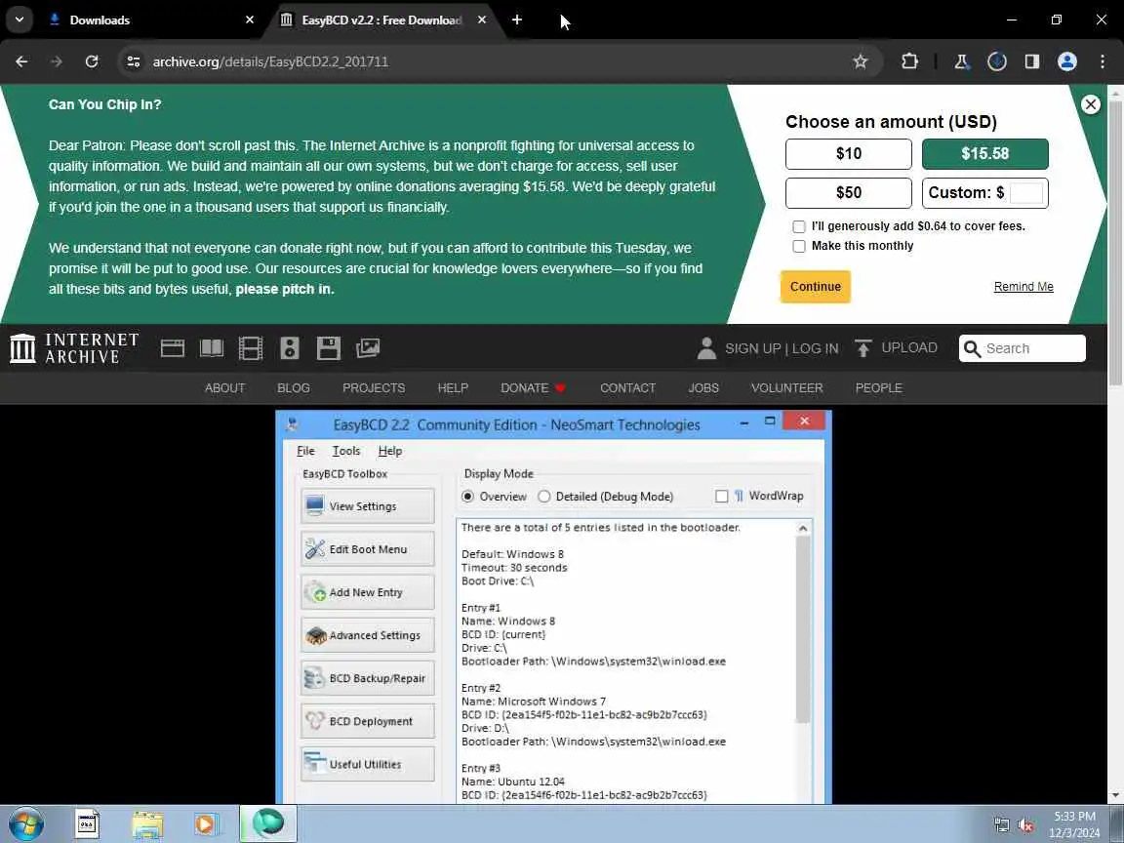Image resolution: width=1124 pixels, height=843 pixels.
Task: Close the EasyBCD v2.2 tab
Action: [x=482, y=20]
